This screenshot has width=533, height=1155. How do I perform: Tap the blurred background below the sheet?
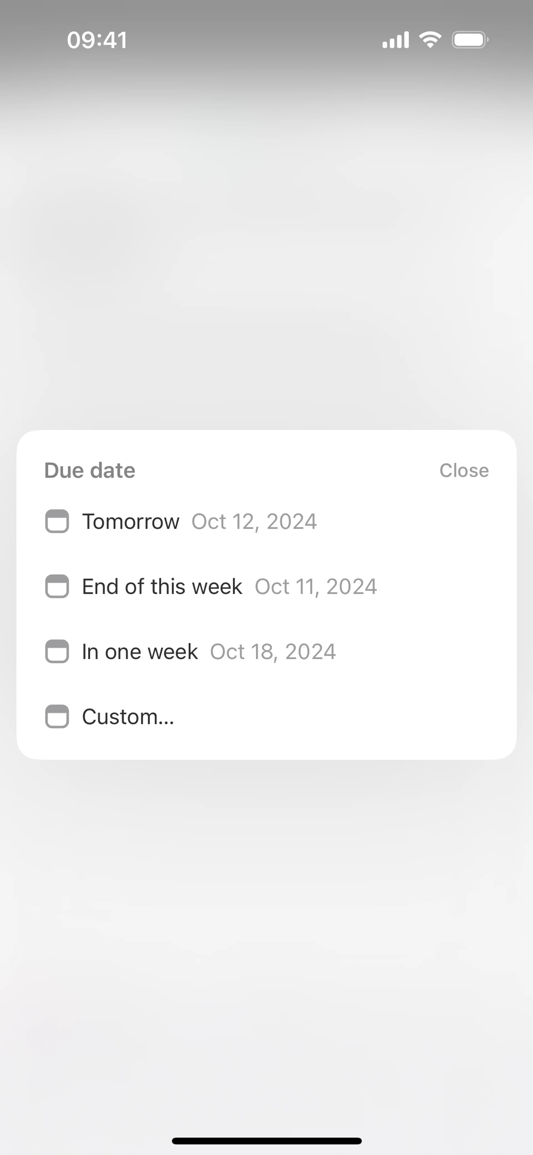(266, 942)
